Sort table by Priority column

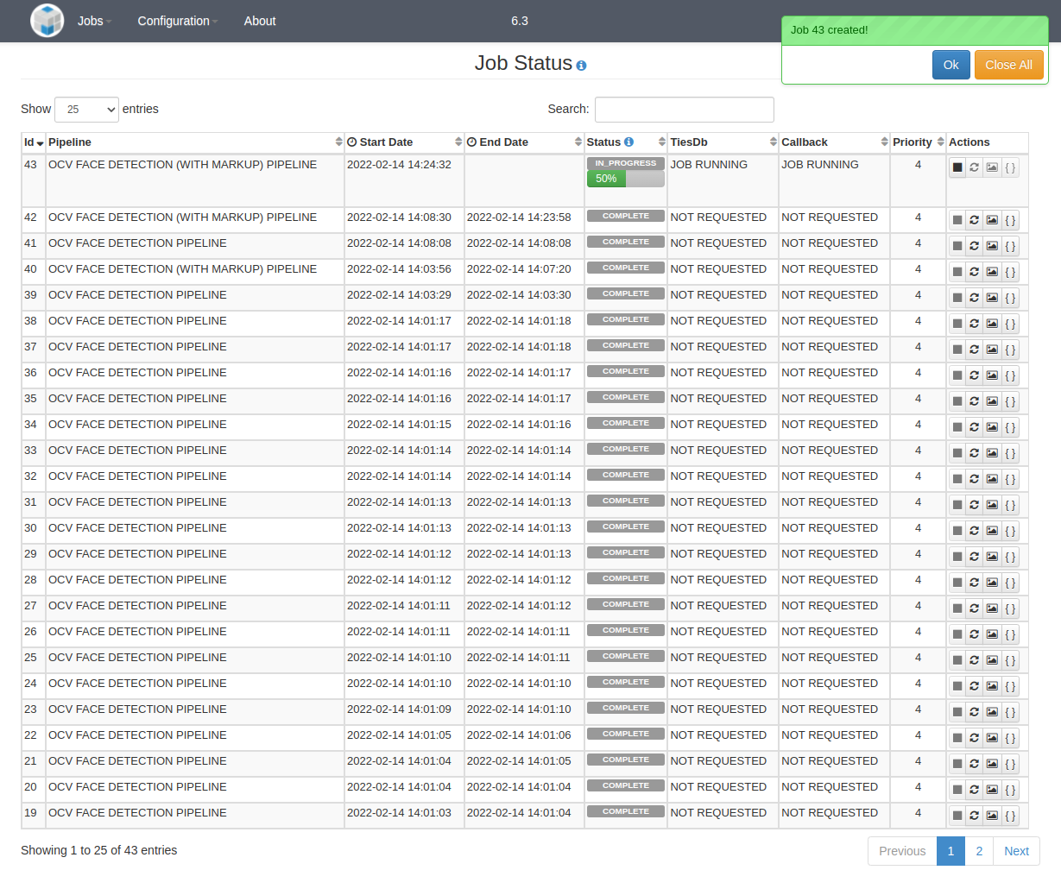tap(918, 142)
